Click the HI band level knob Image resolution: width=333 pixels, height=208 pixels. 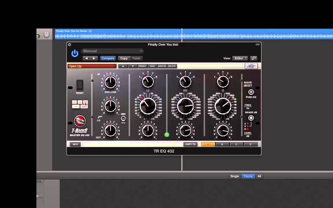click(223, 130)
